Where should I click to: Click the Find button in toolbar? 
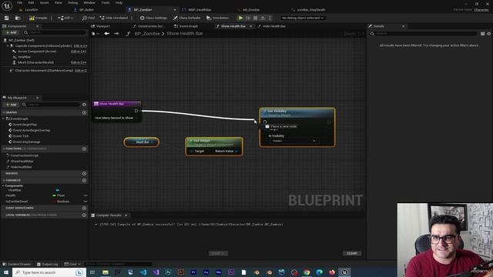pyautogui.click(x=89, y=18)
